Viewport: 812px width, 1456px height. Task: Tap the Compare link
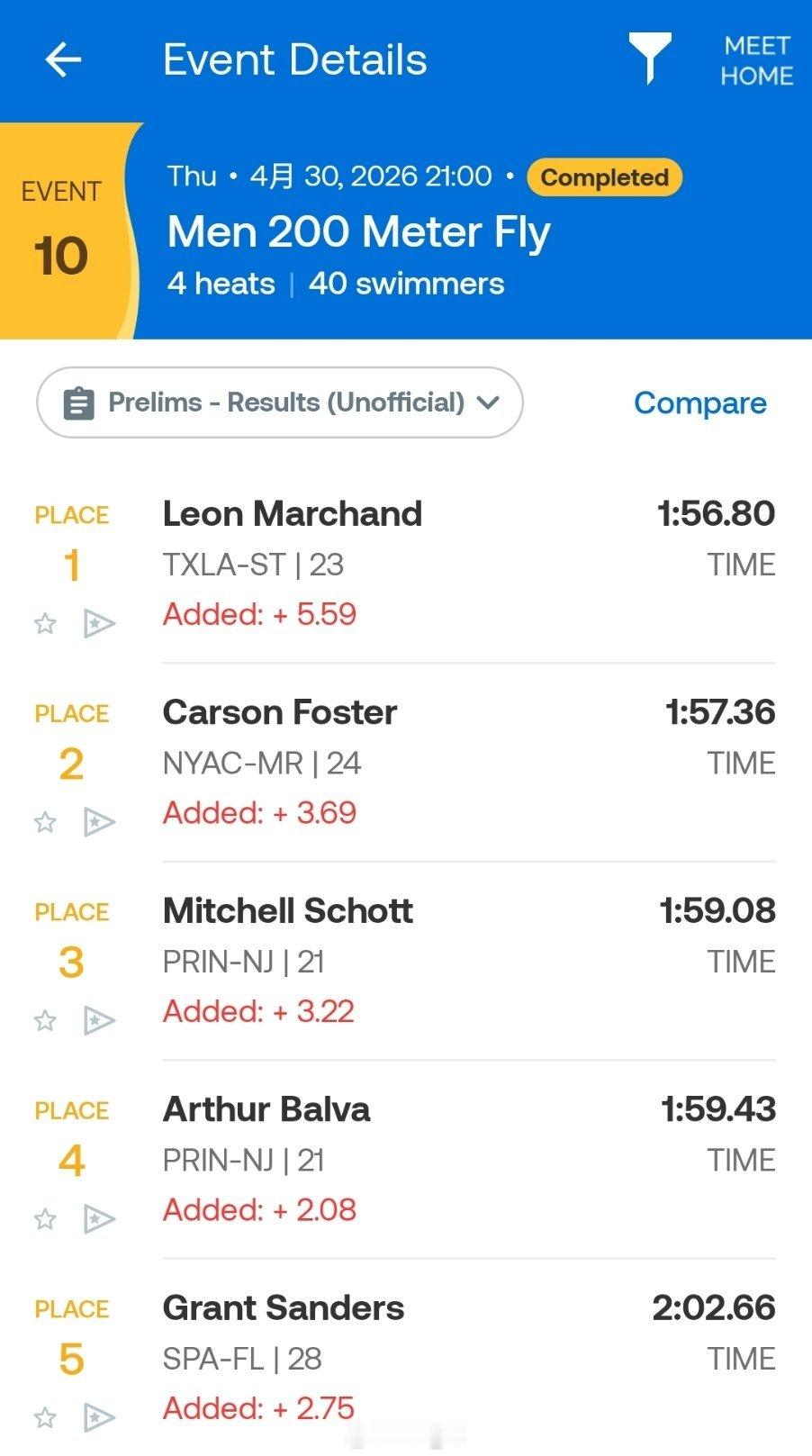click(700, 402)
